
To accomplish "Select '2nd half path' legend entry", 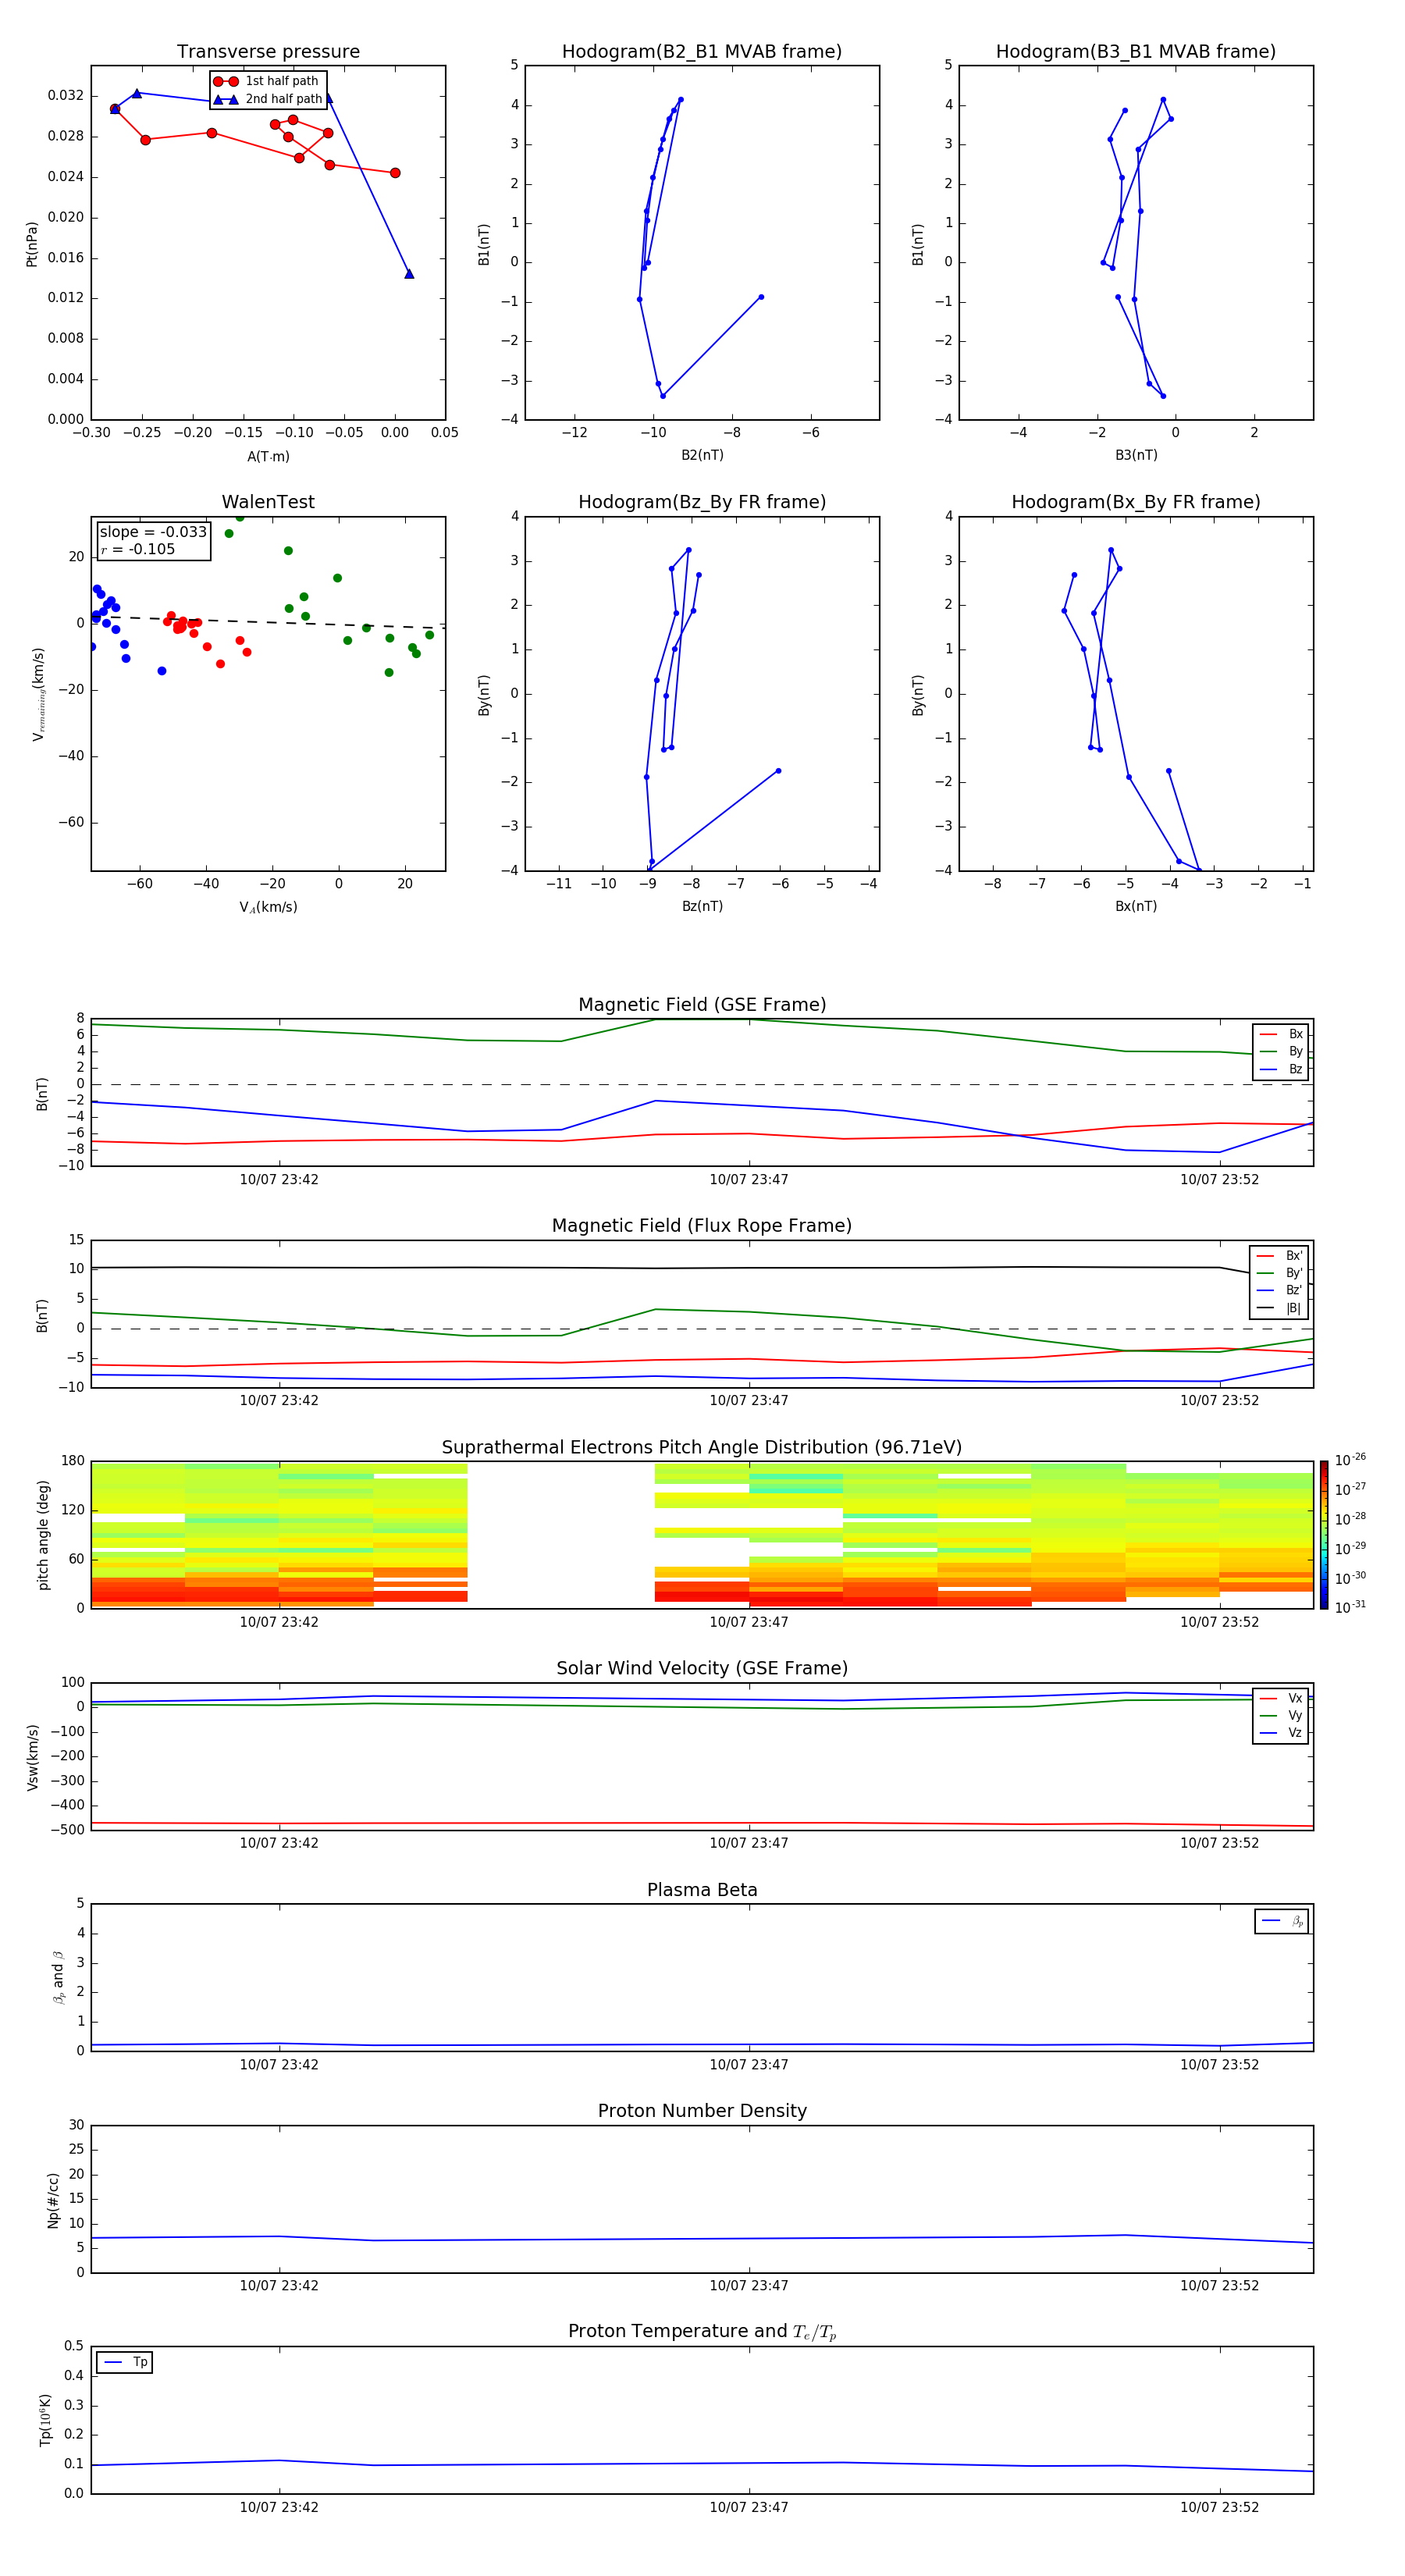I will pos(267,99).
